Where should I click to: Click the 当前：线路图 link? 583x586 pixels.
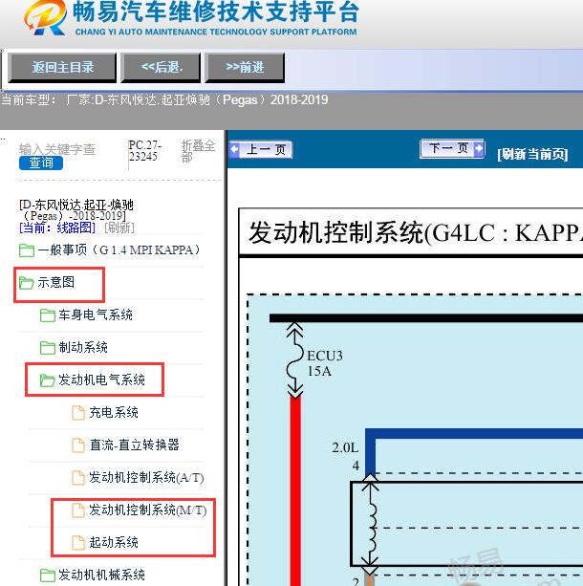pos(57,228)
